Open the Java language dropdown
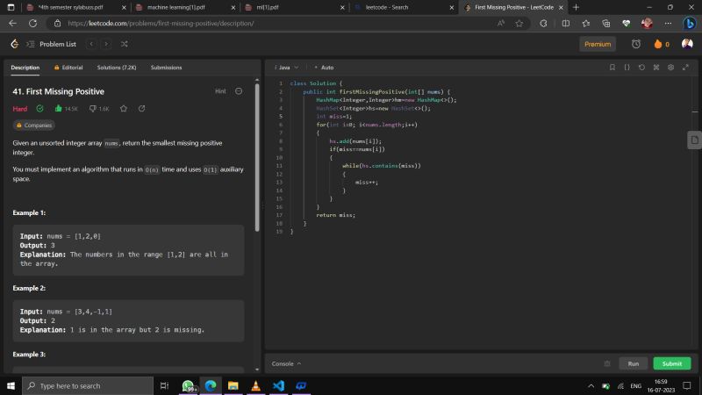The height and width of the screenshot is (395, 702). [x=287, y=68]
